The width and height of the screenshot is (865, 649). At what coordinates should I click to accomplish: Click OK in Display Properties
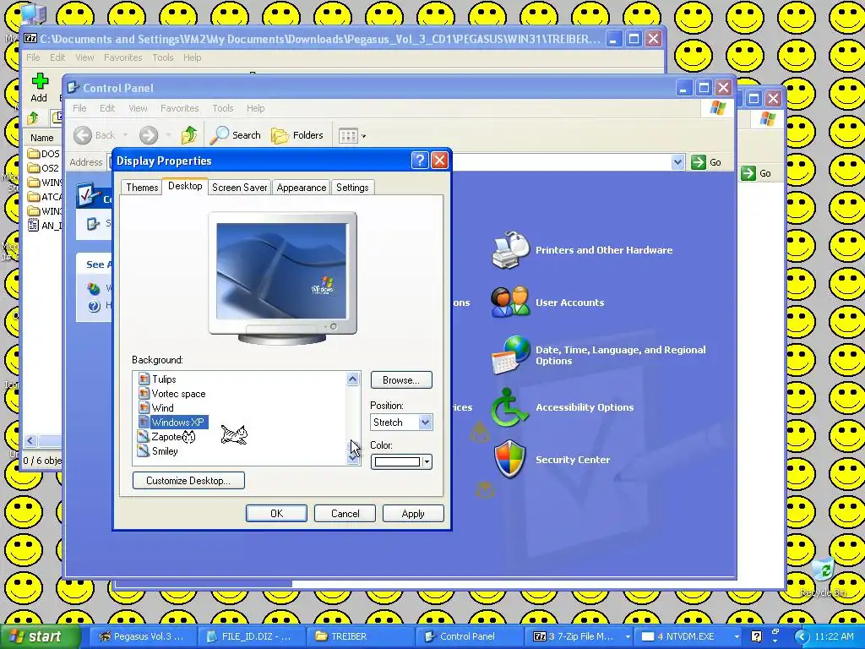pos(276,513)
